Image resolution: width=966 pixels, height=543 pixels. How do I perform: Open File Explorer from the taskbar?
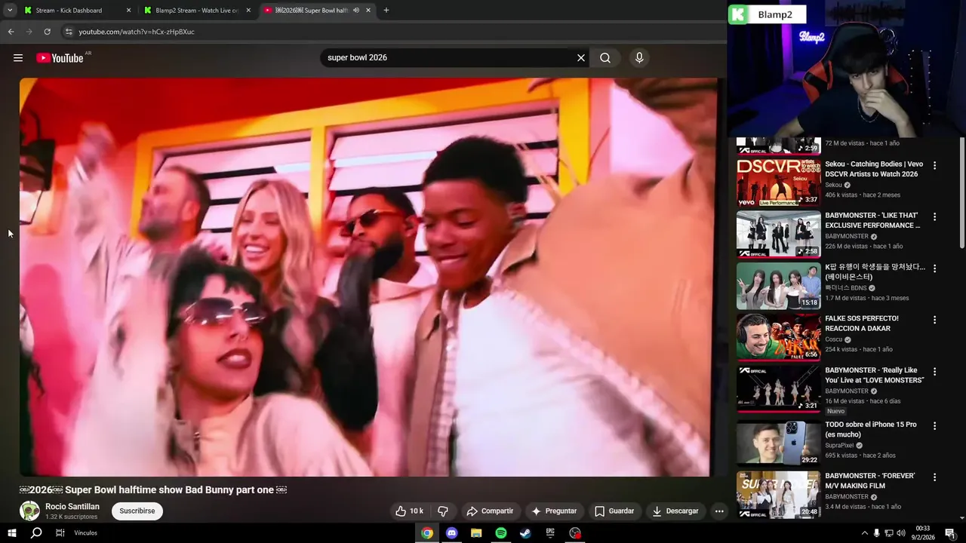(476, 533)
